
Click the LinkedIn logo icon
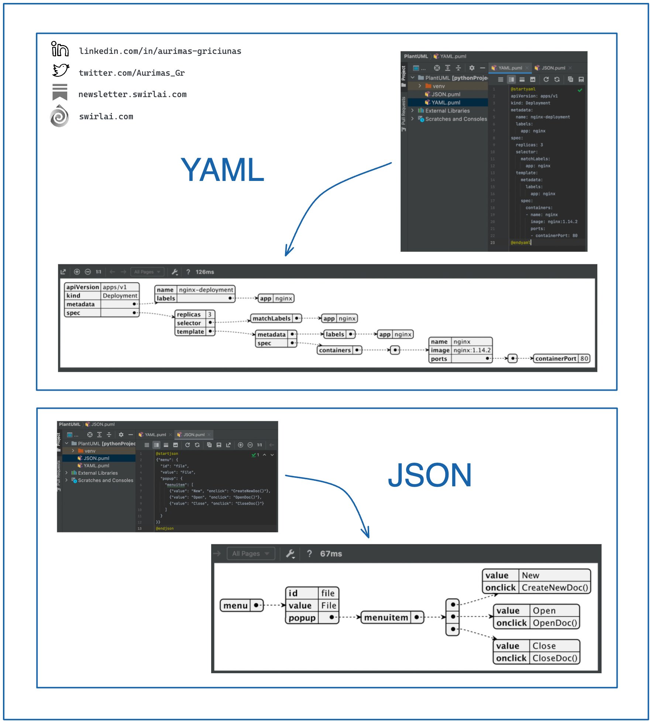(x=60, y=49)
